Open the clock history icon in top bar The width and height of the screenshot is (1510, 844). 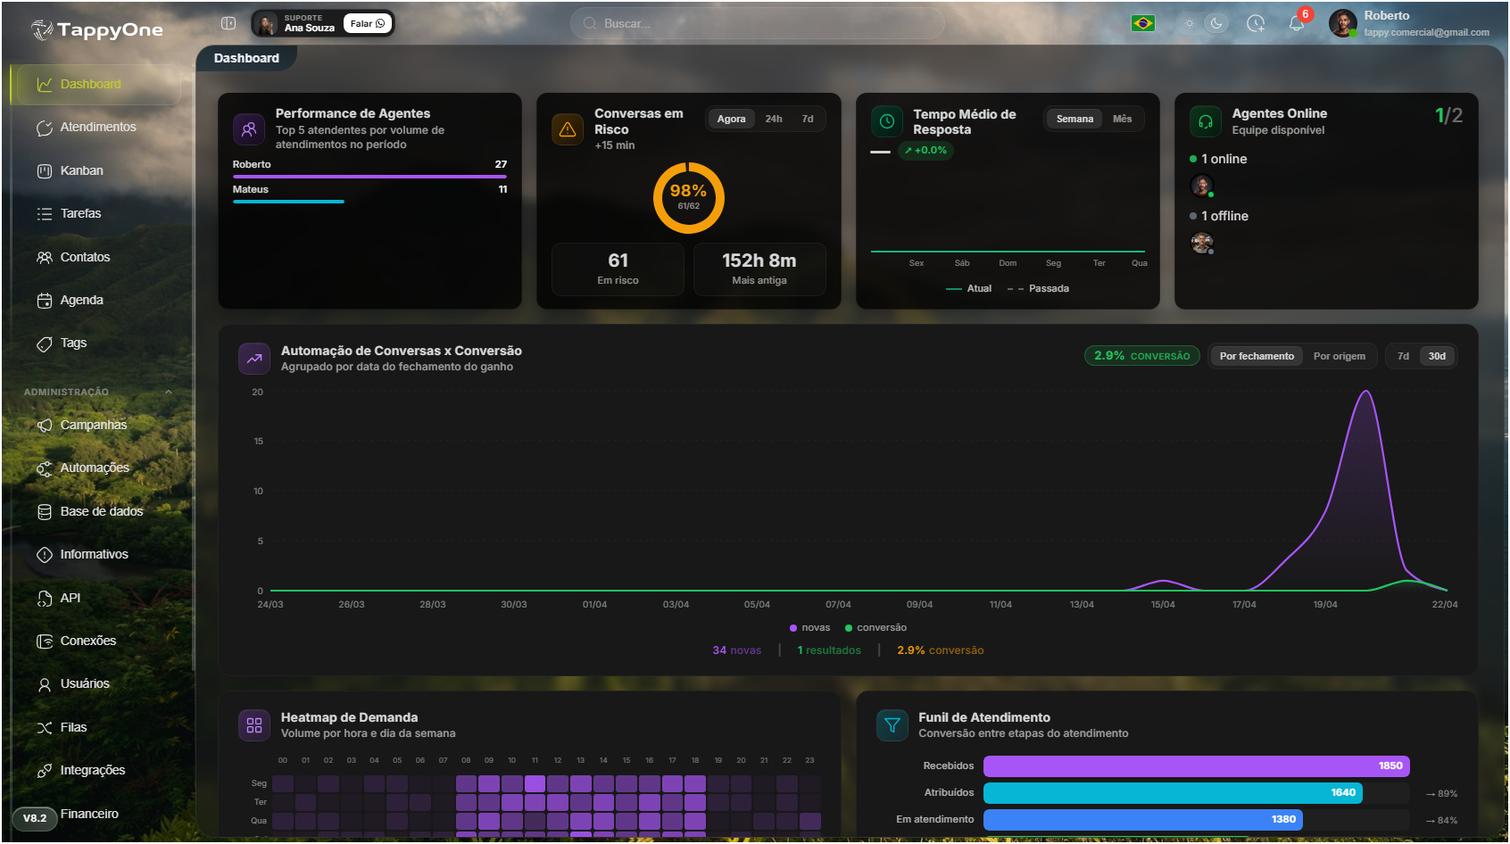pyautogui.click(x=1256, y=23)
